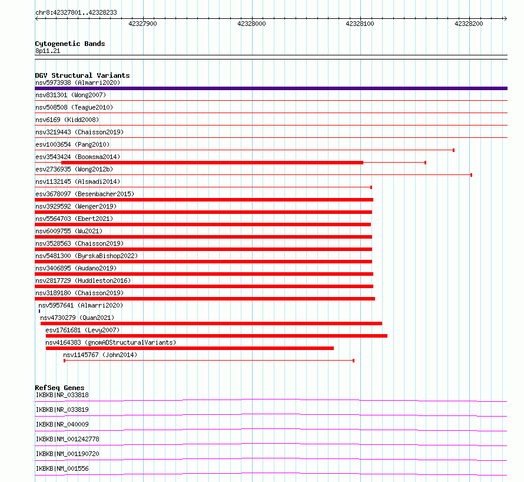The height and width of the screenshot is (482, 524).
Task: Open the nsv3528563 (Chaisson2019) label
Action: click(79, 243)
